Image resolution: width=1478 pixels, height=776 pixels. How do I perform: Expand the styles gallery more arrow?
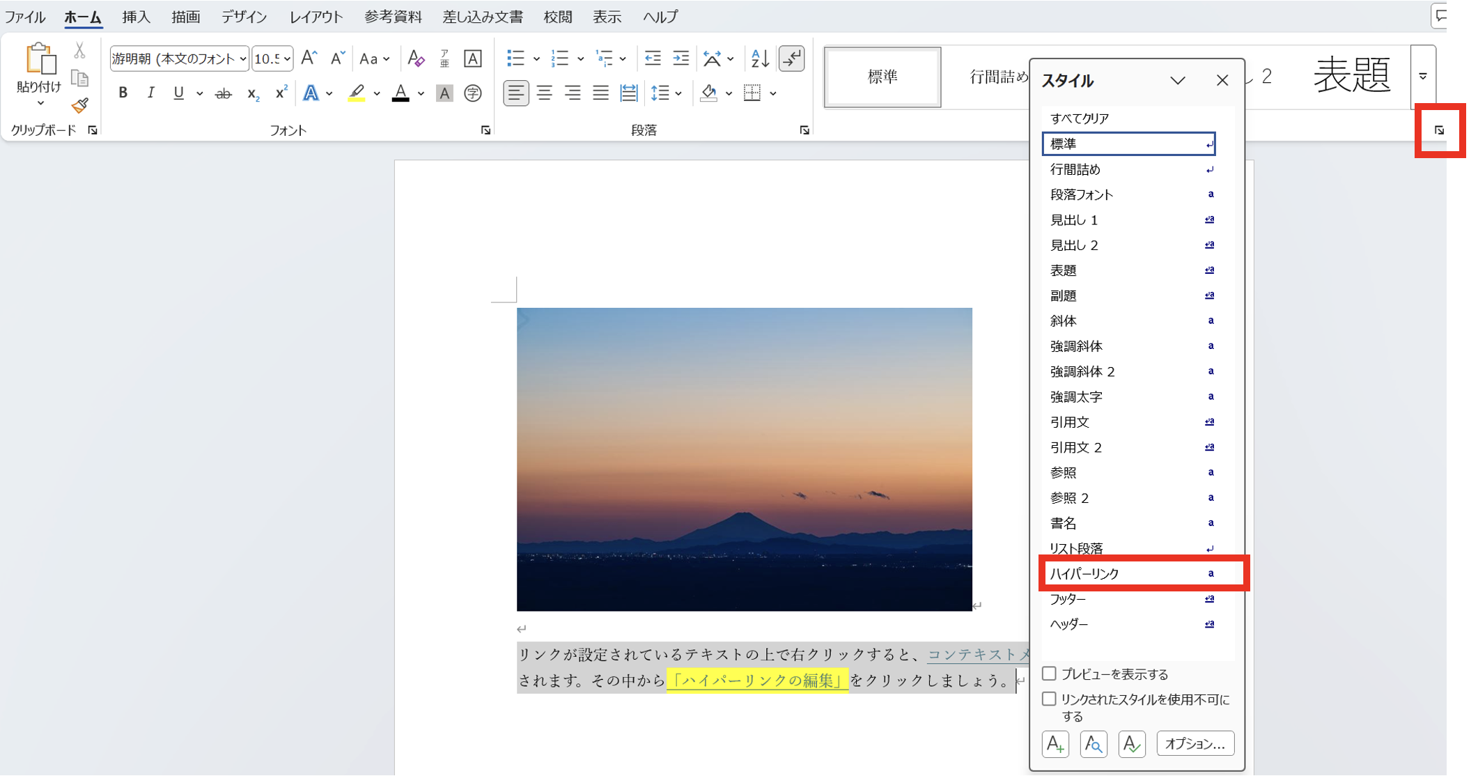point(1423,77)
